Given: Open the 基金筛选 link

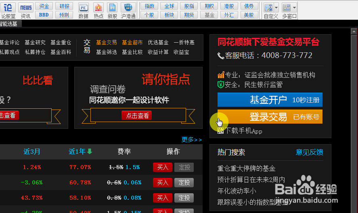Looking at the screenshot, I should point(107,52).
